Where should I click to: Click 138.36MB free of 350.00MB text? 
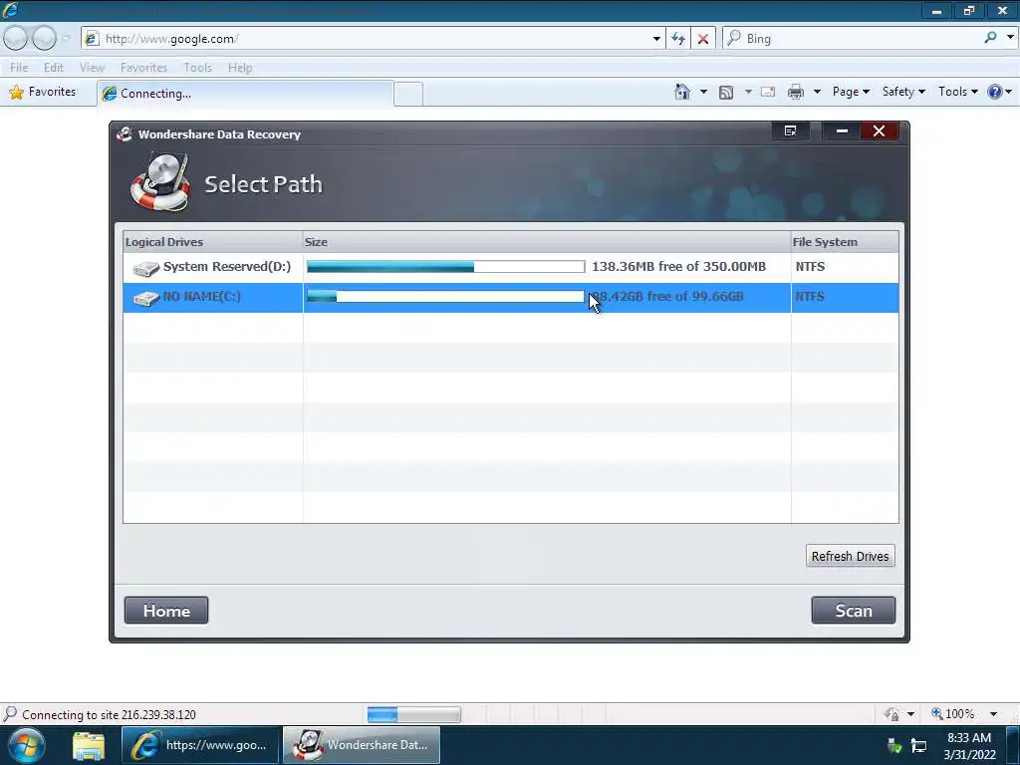pos(678,266)
